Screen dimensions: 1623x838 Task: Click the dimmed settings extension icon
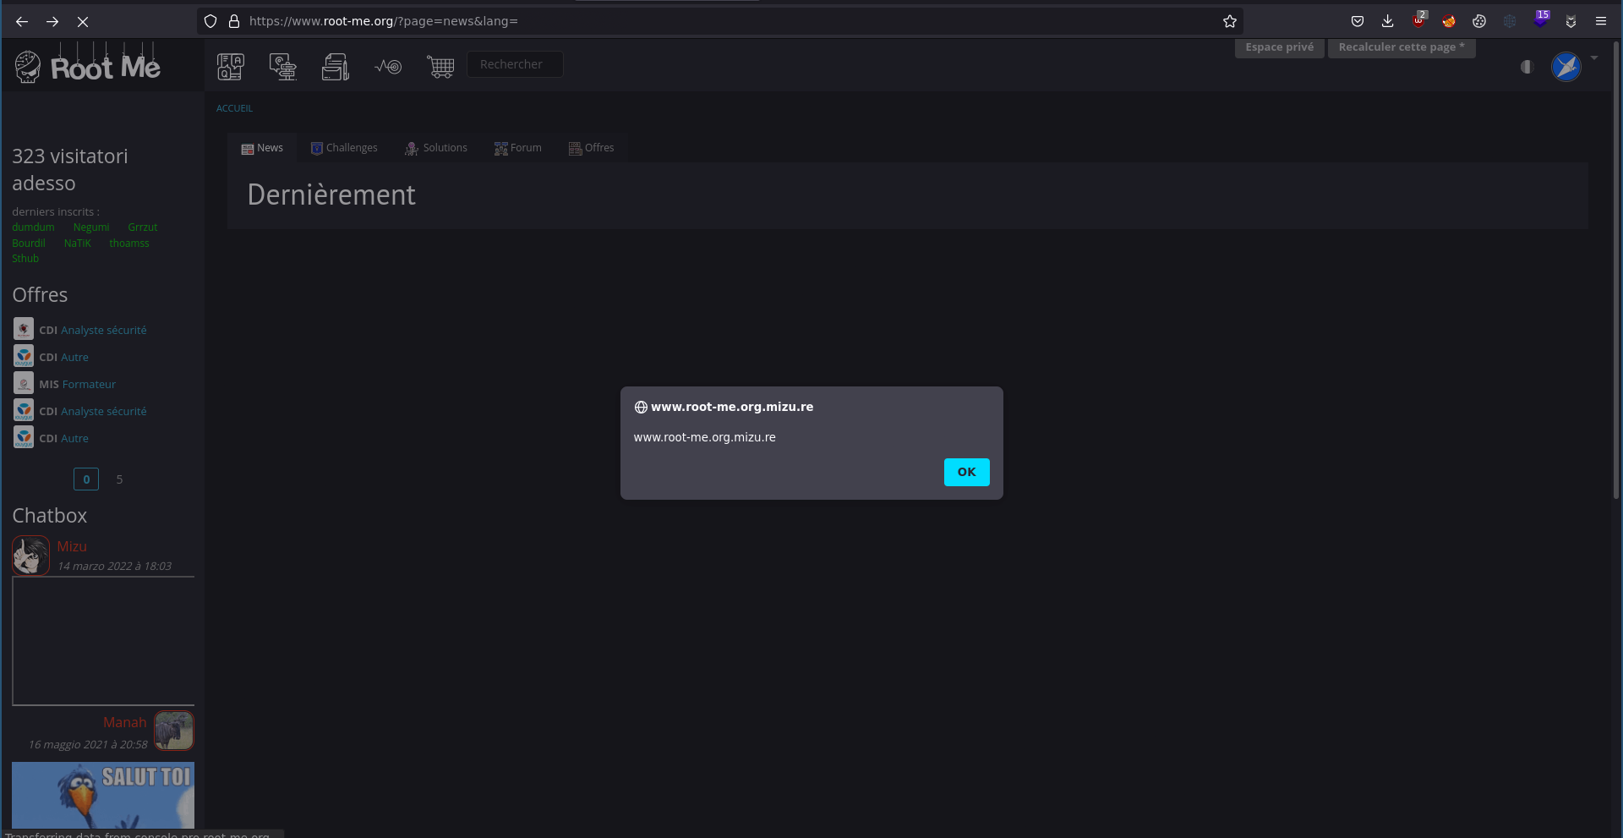pos(1510,21)
